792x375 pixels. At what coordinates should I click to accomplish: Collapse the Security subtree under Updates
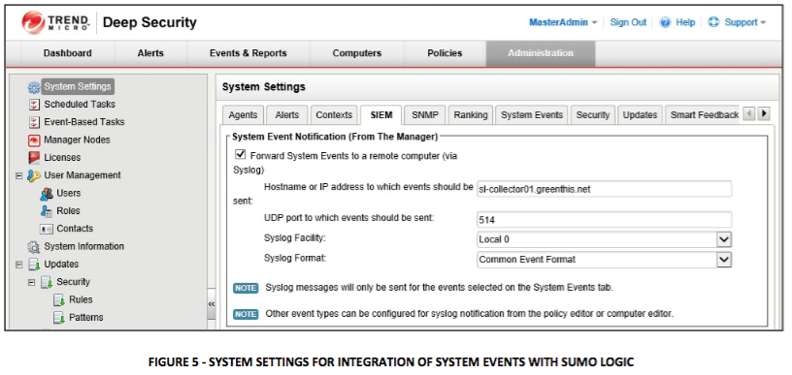(x=32, y=282)
